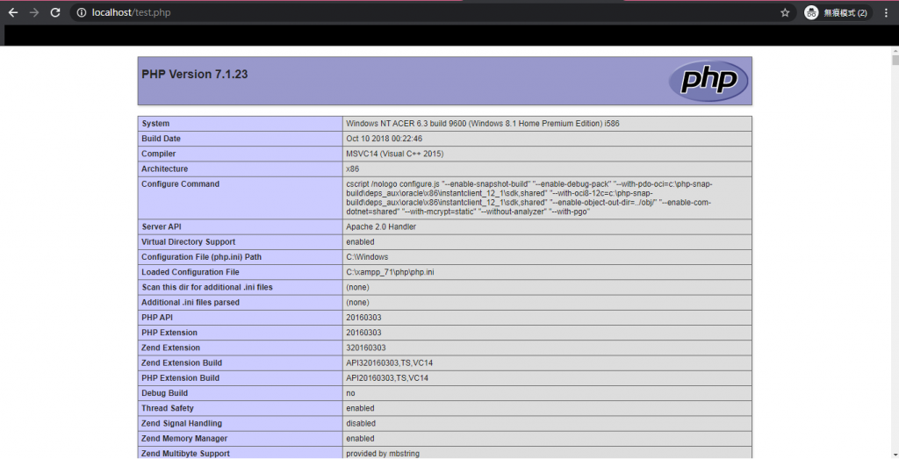The image size is (899, 459).
Task: Click the PHP logo
Action: click(x=708, y=81)
